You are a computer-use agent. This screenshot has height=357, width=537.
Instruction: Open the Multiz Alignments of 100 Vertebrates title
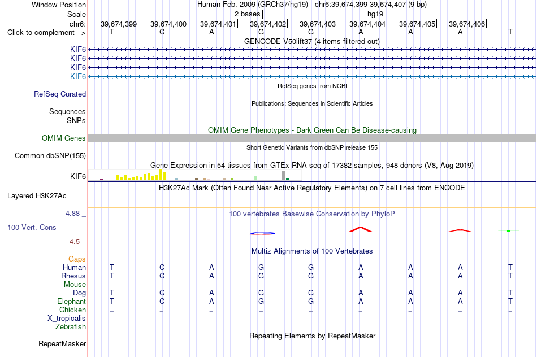click(312, 251)
